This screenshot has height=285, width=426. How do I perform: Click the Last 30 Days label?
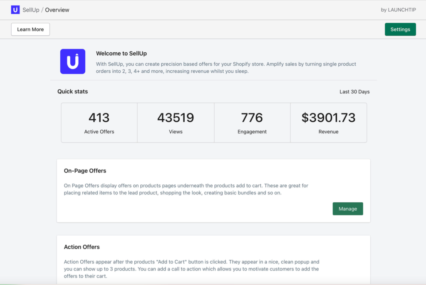354,92
